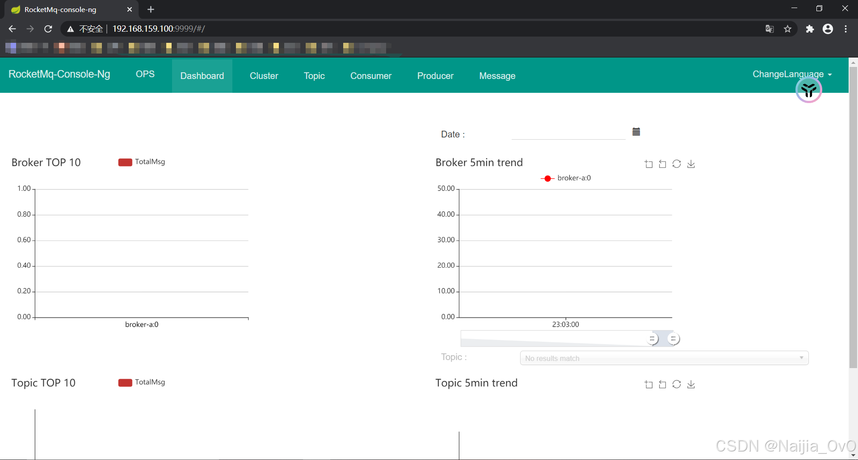Click the Topic TOP 10 title
This screenshot has height=460, width=858.
point(43,383)
